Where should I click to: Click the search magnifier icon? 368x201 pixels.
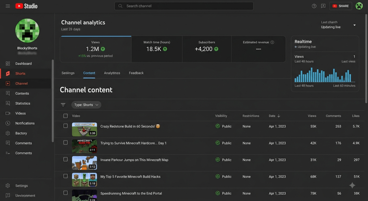[x=120, y=6]
